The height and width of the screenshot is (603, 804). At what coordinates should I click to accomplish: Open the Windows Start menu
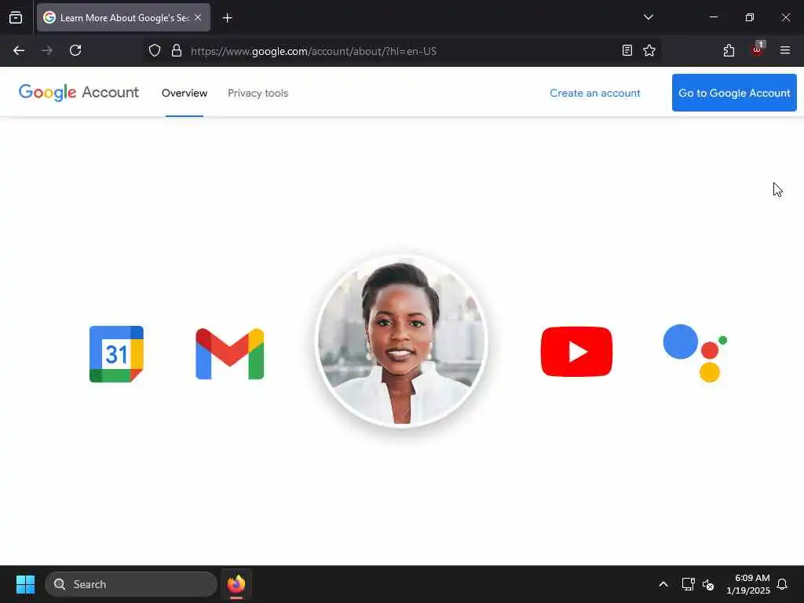[x=25, y=584]
